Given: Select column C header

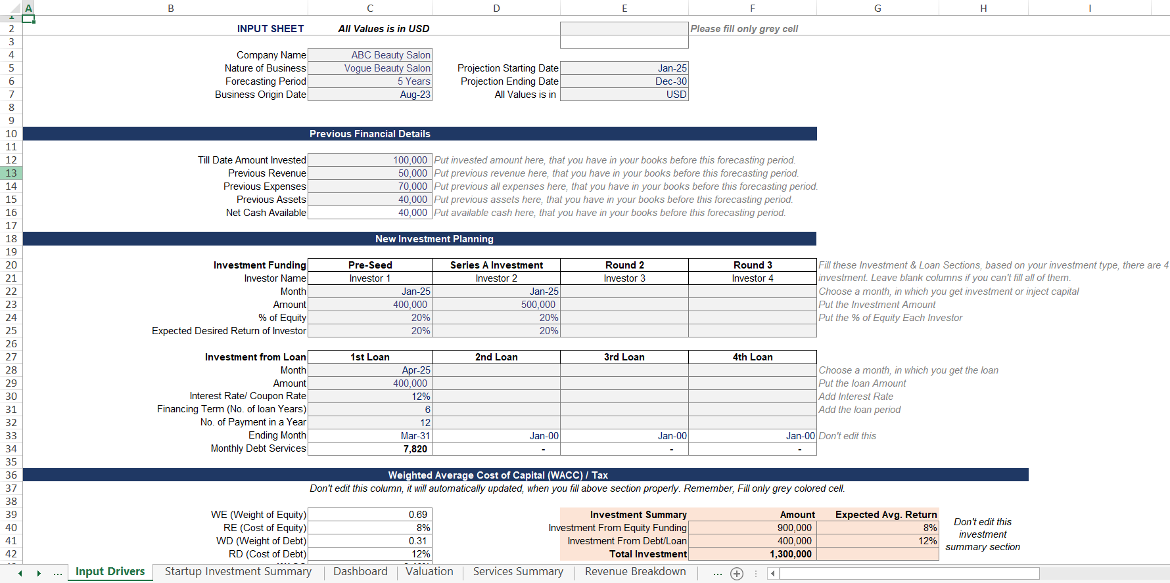Looking at the screenshot, I should tap(370, 8).
